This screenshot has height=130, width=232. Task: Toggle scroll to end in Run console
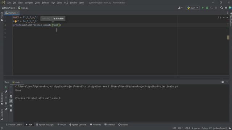pyautogui.click(x=11, y=101)
